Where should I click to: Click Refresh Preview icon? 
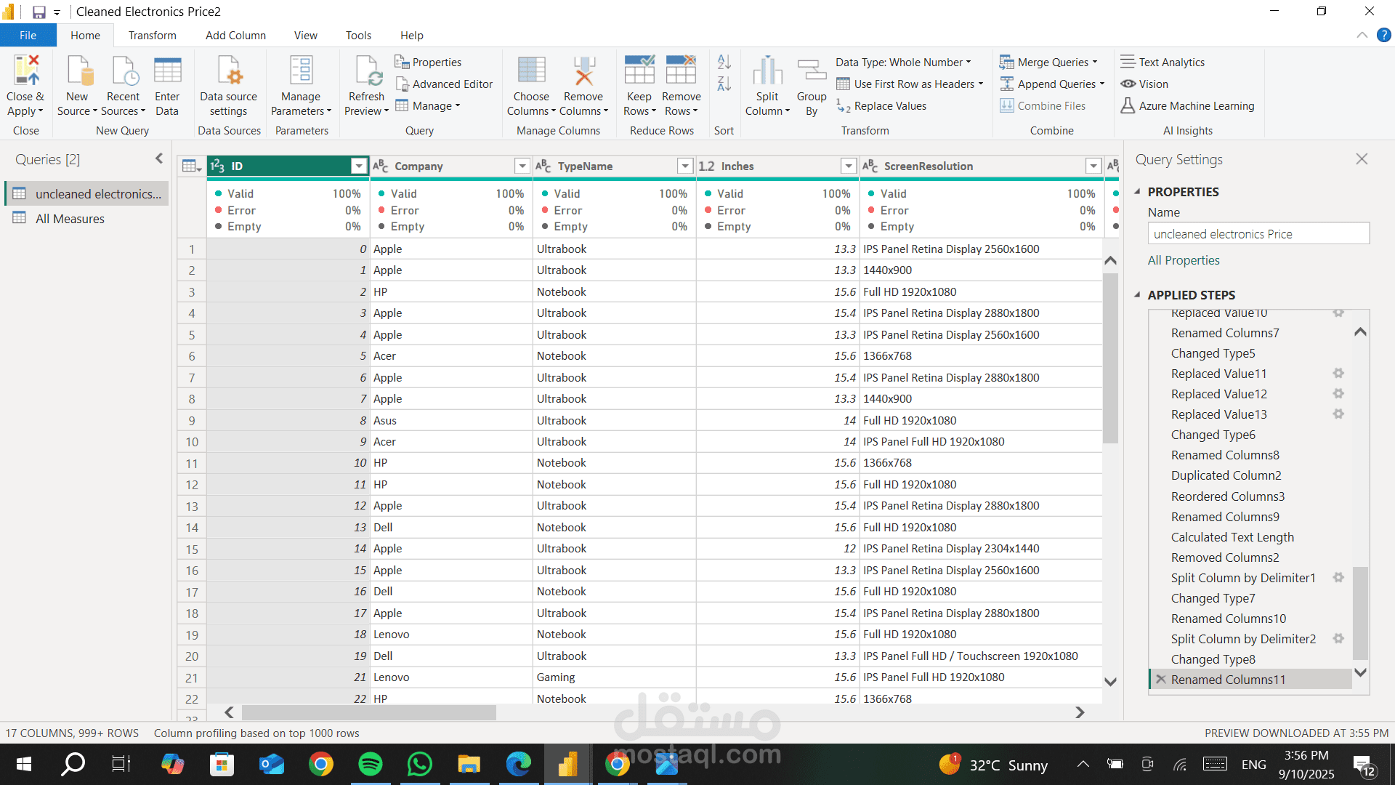click(x=367, y=71)
